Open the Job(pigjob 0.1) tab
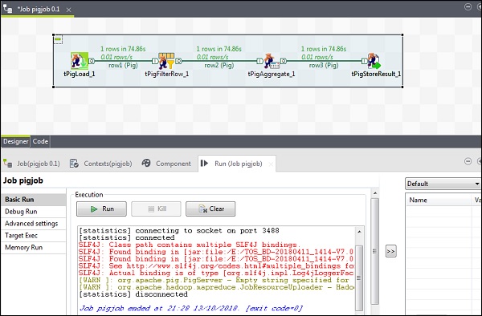This screenshot has width=482, height=316. click(x=32, y=164)
